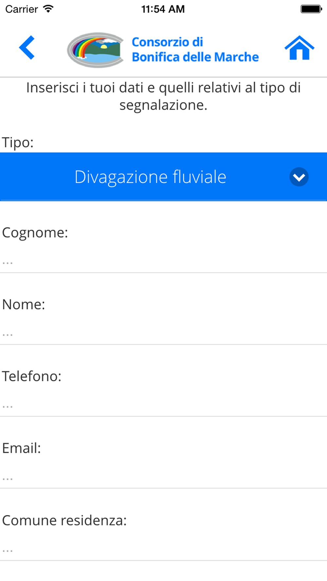Tap the battery indicator icon

[x=311, y=9]
